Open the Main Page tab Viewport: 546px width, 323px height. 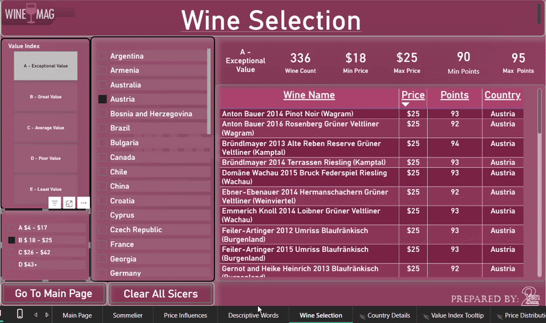tap(77, 315)
